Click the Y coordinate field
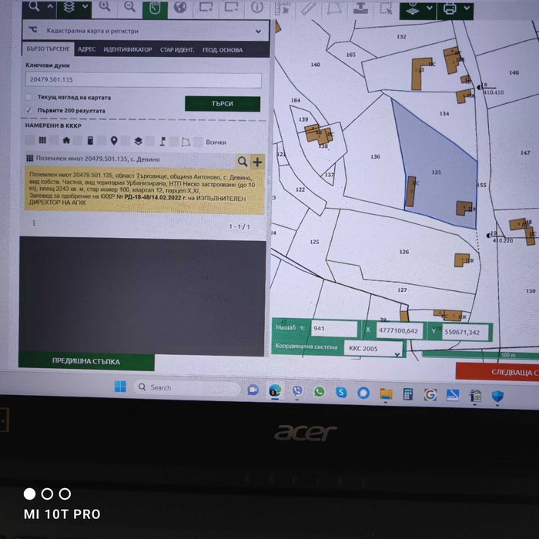This screenshot has width=539, height=539. pyautogui.click(x=465, y=333)
